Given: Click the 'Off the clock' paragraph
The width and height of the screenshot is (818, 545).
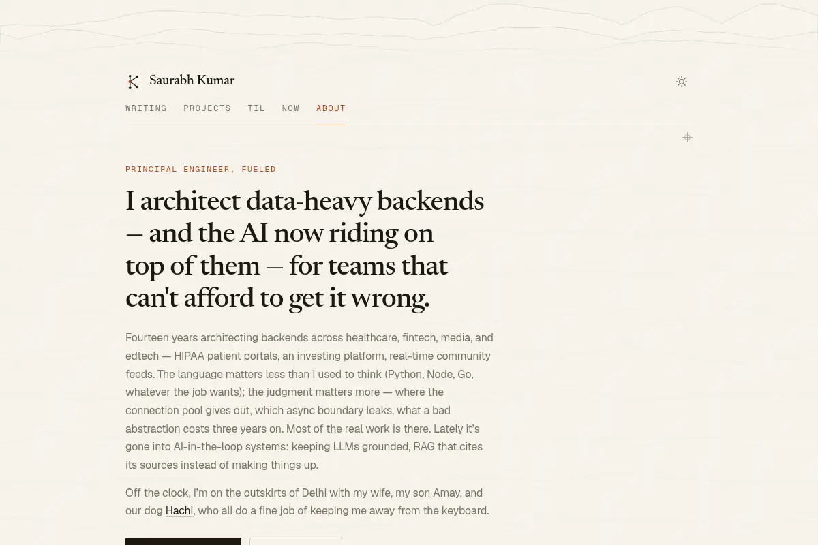Looking at the screenshot, I should coord(307,501).
